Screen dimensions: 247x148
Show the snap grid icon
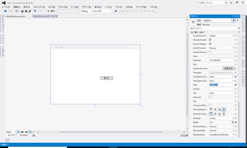click(23, 132)
